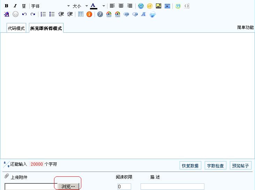Expand the font color picker arrow
This screenshot has width=255, height=190.
104,6
